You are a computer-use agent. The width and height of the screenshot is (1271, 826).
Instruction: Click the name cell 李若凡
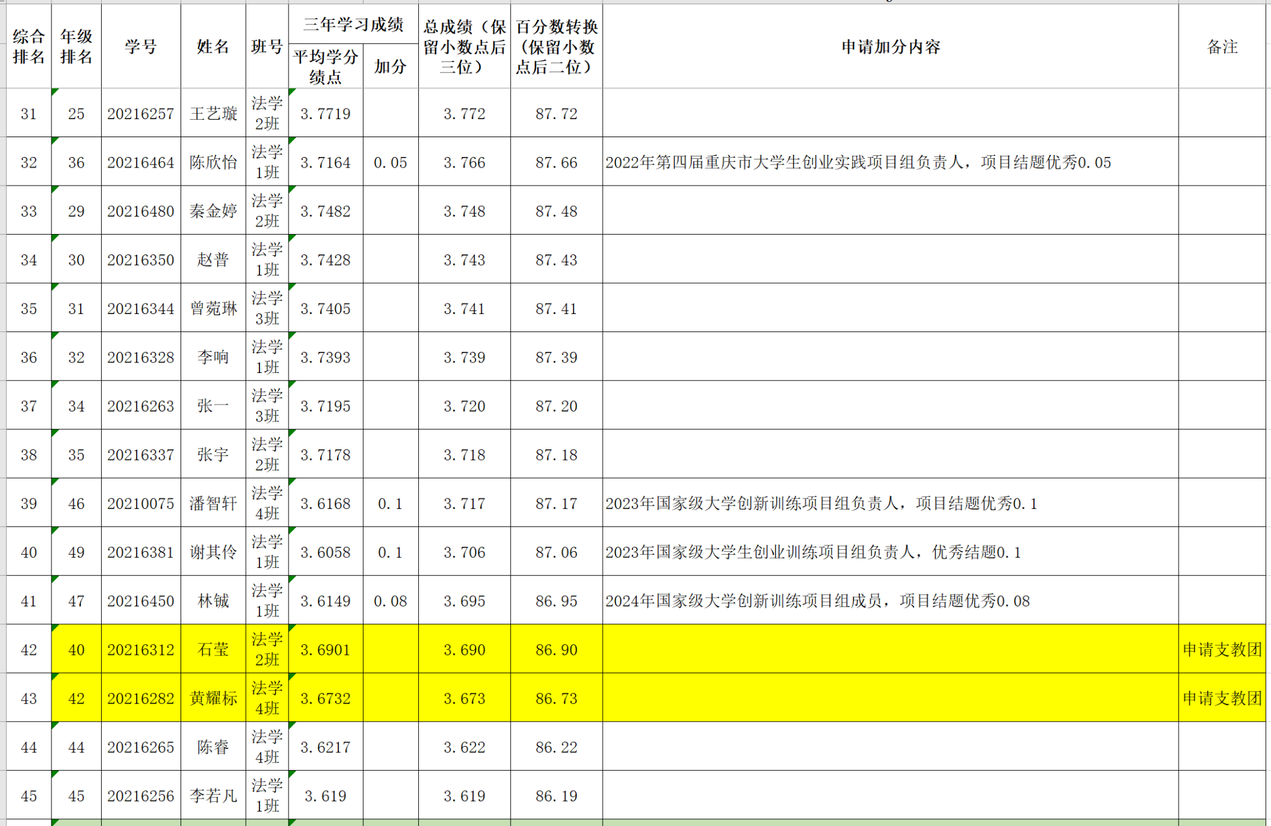(213, 796)
